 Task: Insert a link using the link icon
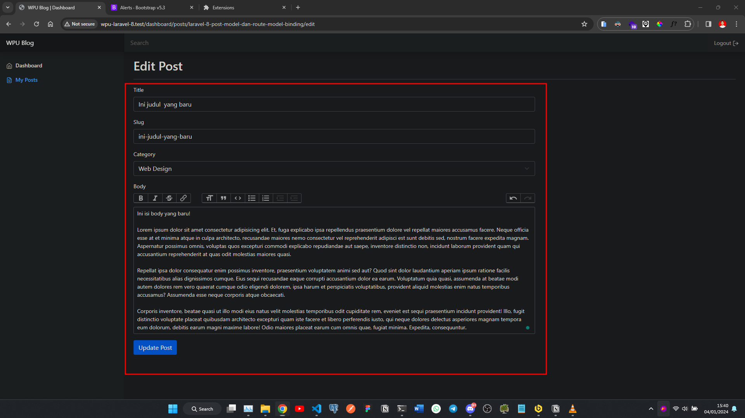(x=184, y=198)
